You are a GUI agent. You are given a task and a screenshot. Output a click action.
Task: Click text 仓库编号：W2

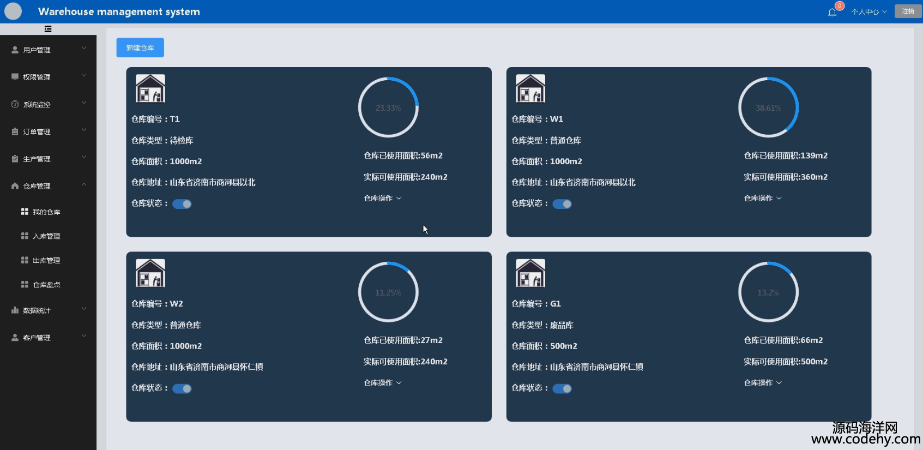tap(157, 304)
